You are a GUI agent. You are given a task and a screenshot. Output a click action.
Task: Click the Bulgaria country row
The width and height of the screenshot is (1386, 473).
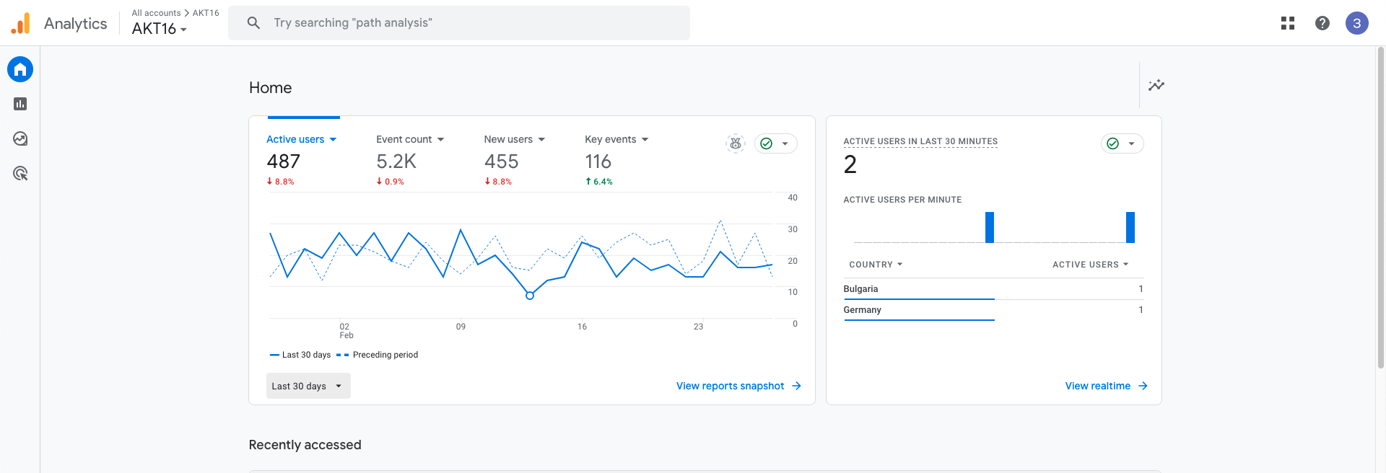pos(993,289)
